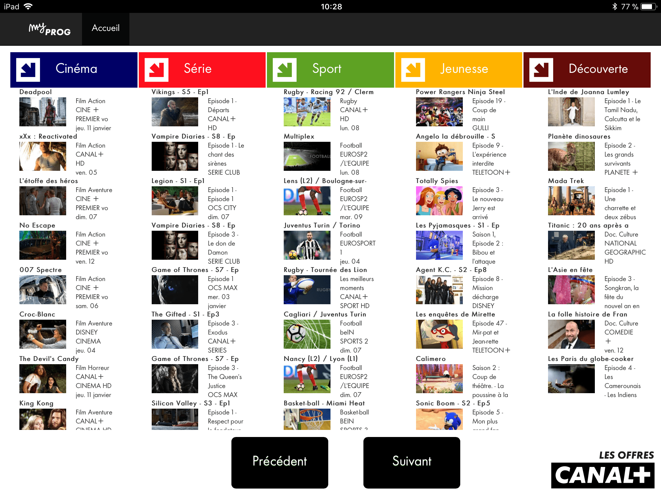661x495 pixels.
Task: Open the myPROG logo home
Action: [50, 29]
